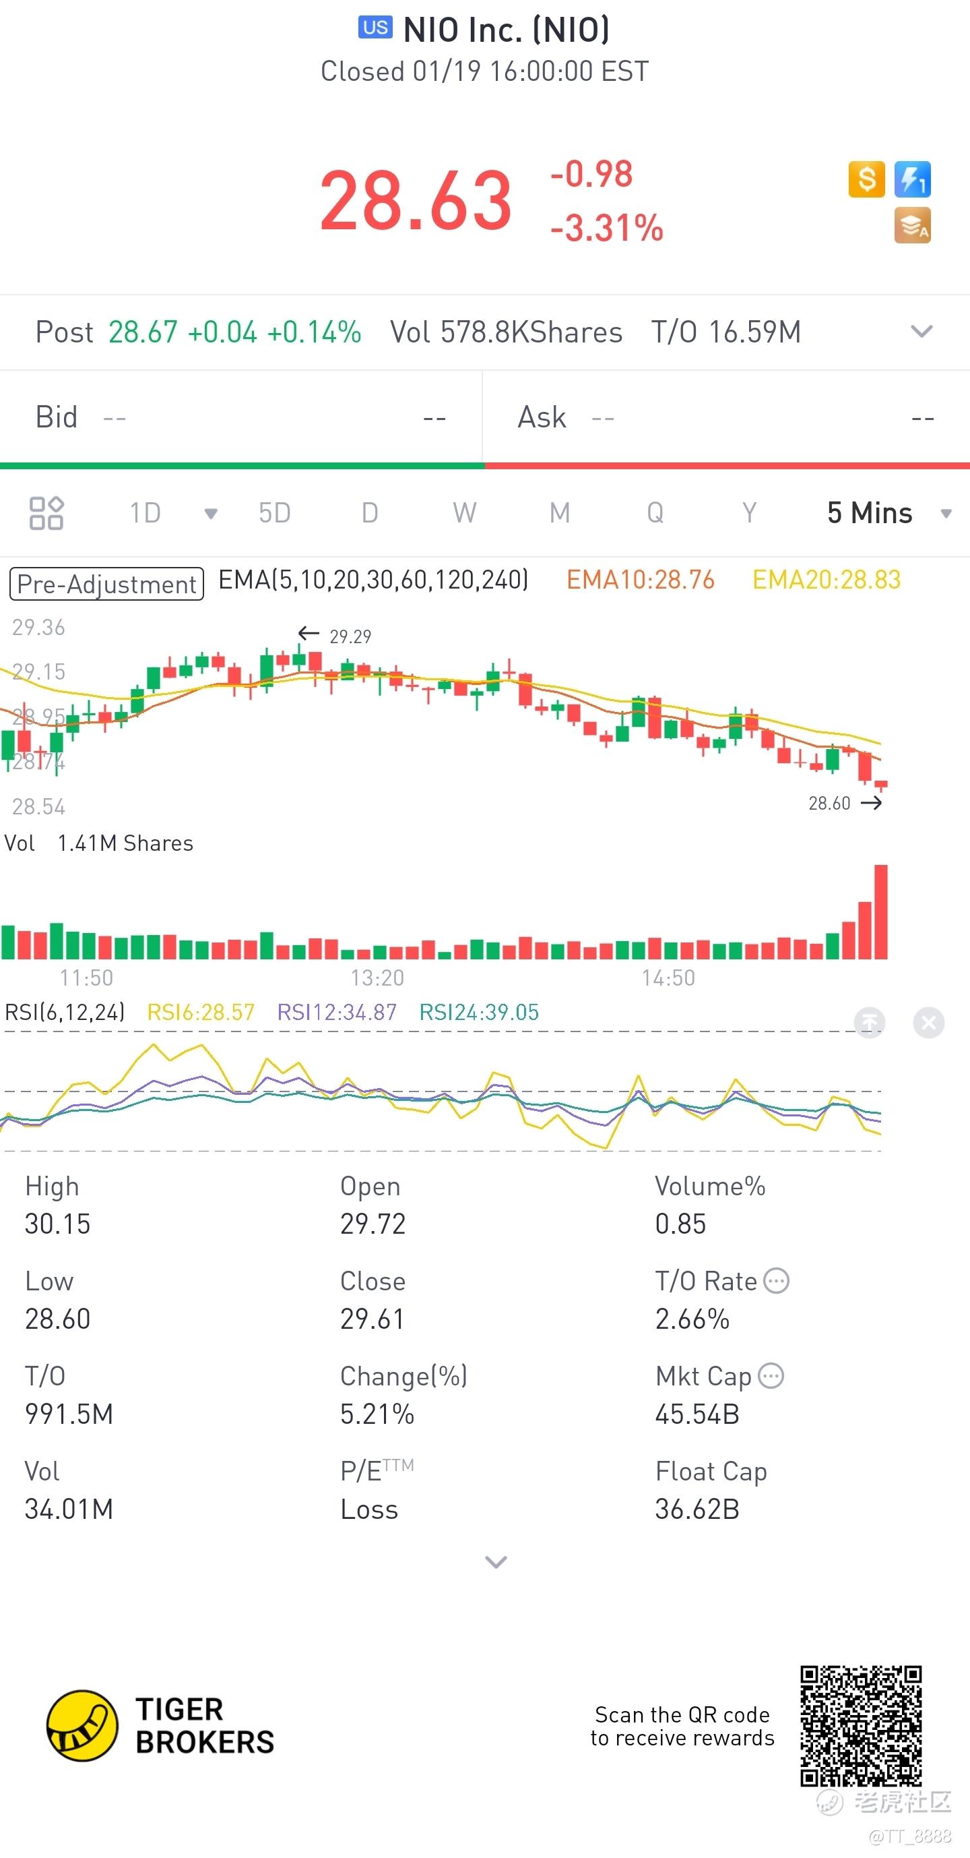Switch to the Y yearly chart tab
The width and height of the screenshot is (970, 1858).
pyautogui.click(x=750, y=513)
